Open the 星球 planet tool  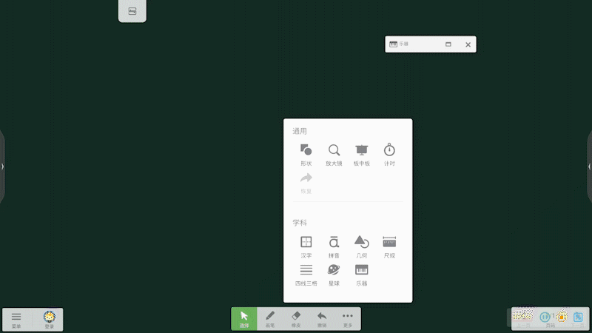pos(334,274)
